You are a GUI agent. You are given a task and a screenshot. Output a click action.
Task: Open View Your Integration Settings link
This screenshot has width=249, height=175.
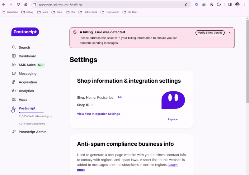[98, 114]
